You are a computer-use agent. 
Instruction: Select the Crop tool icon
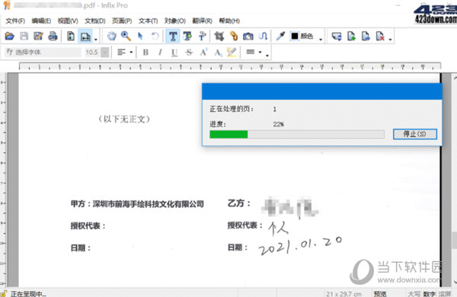click(x=219, y=36)
